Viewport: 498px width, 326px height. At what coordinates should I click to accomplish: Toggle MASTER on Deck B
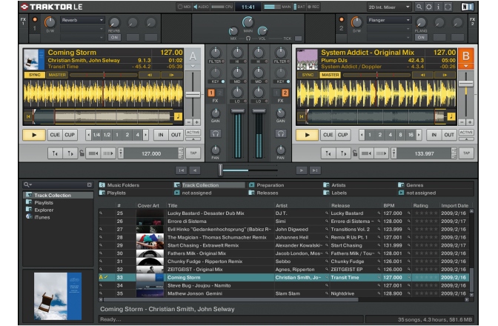[331, 75]
